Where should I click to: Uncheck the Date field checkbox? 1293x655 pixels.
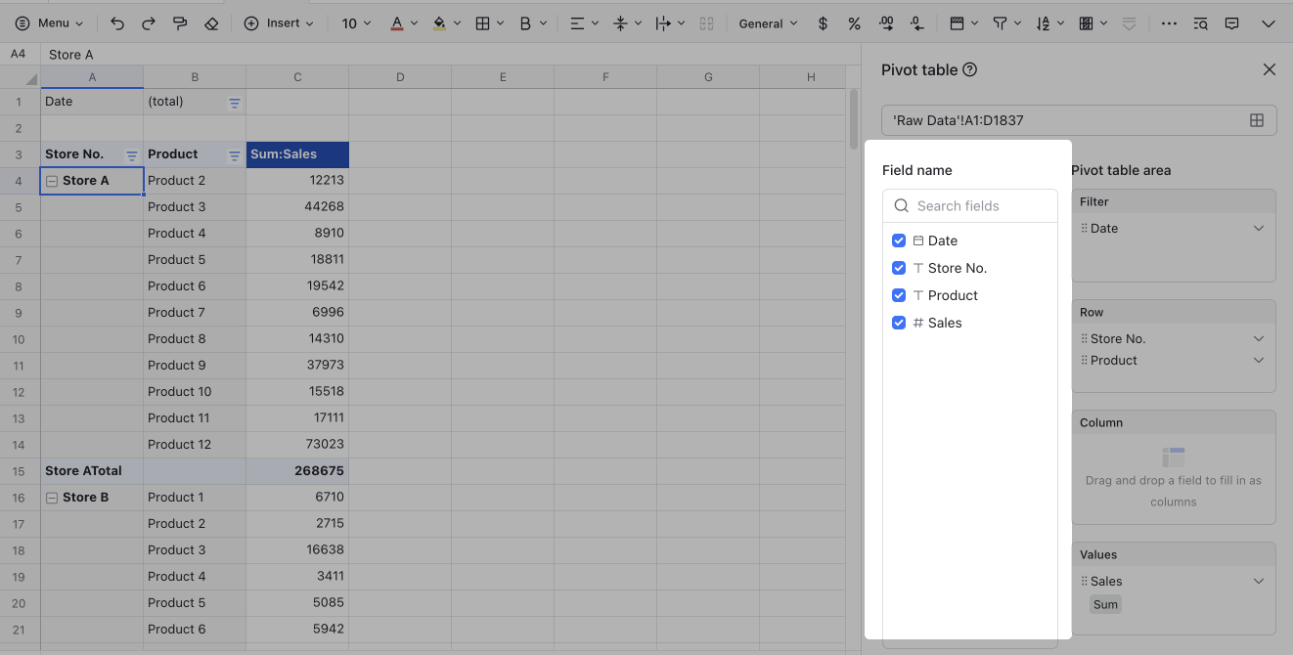point(899,240)
